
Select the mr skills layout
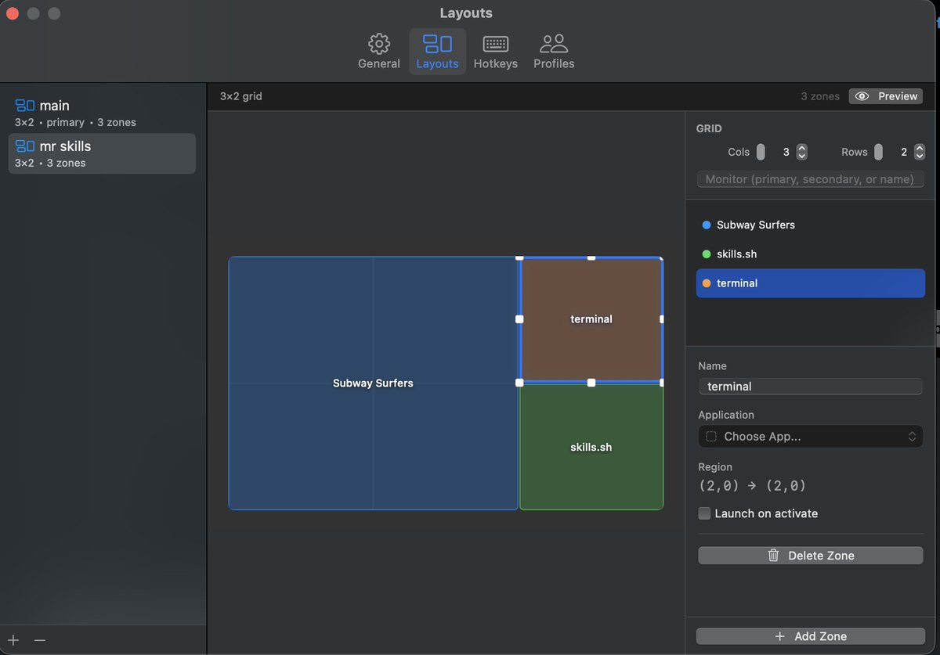102,153
